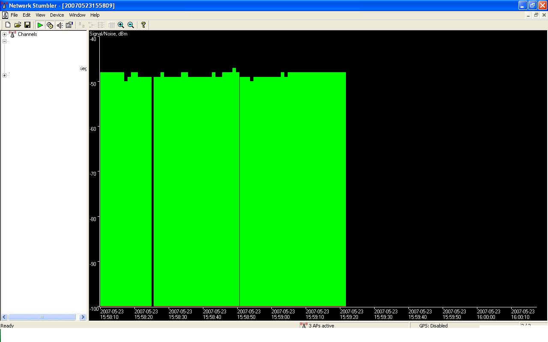
Task: Open About with the question mark icon
Action: [x=143, y=25]
